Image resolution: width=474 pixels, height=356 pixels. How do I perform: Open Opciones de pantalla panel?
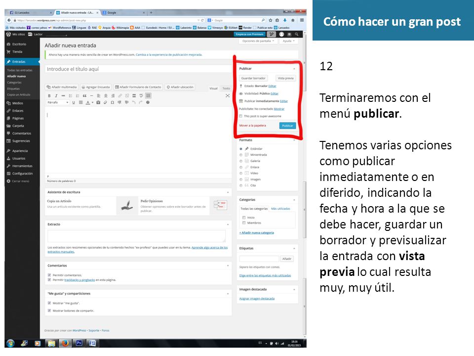click(x=258, y=41)
